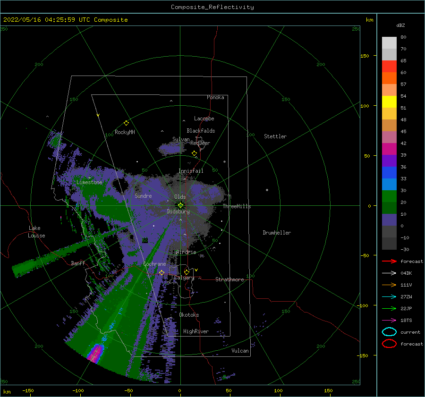Image resolution: width=425 pixels, height=397 pixels.
Task: Click the Innisfail label on map
Action: pyautogui.click(x=191, y=171)
